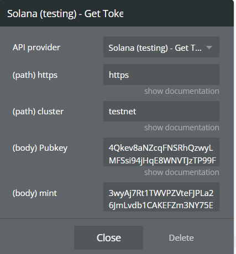This screenshot has width=236, height=254.
Task: Focus the cluster field containing testnet
Action: coord(161,111)
